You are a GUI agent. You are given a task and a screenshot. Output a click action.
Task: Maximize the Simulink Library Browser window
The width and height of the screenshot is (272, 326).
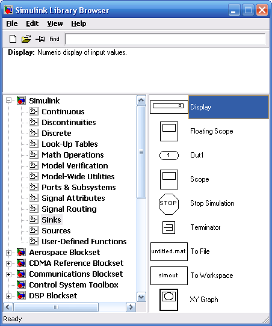(248, 10)
